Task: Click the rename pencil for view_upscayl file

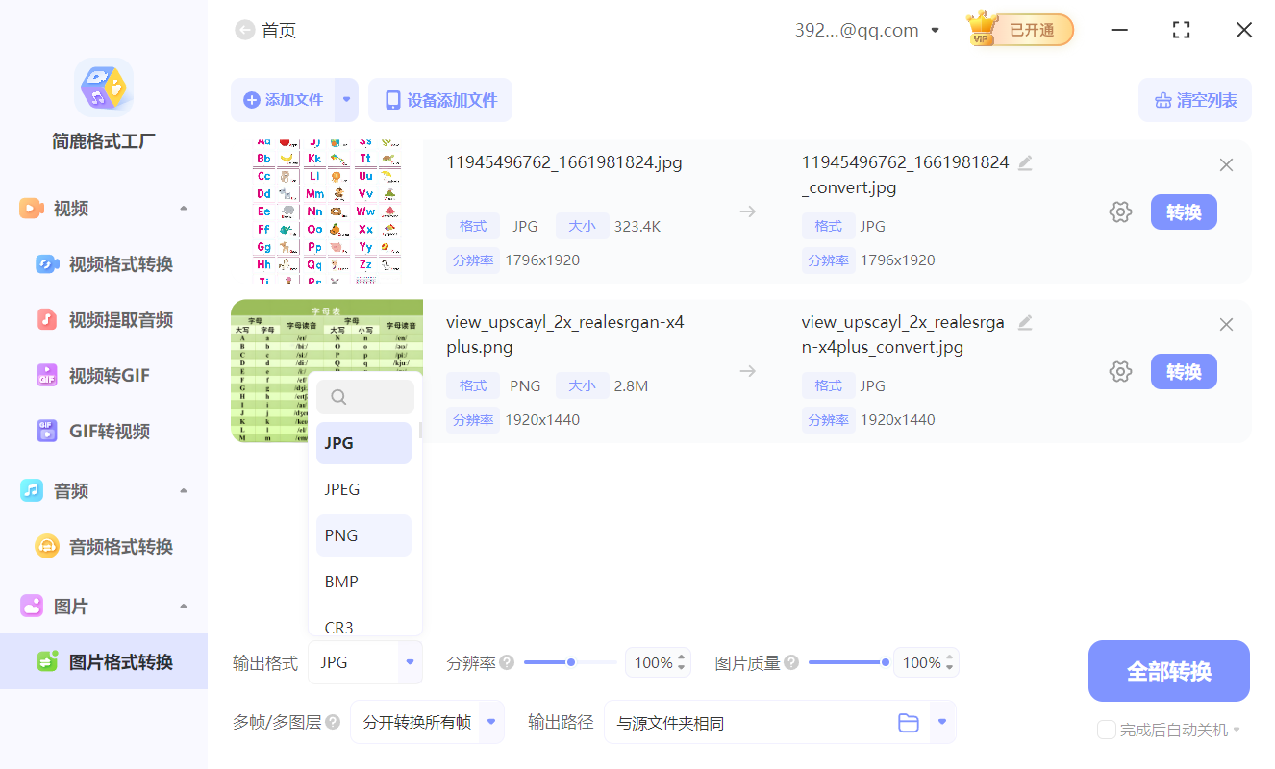Action: [1025, 323]
